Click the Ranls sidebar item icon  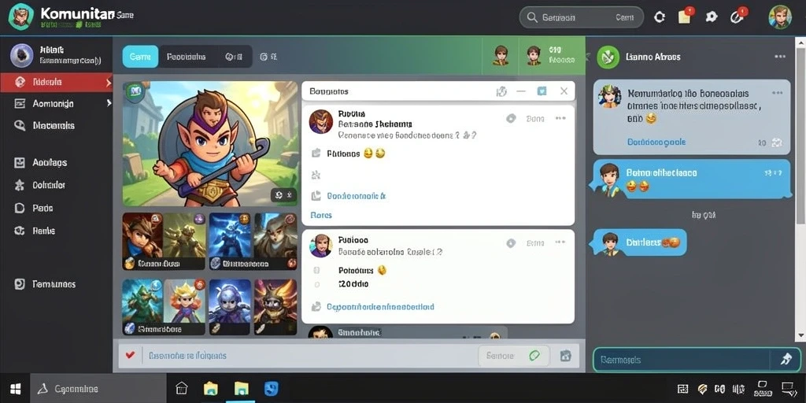(x=20, y=231)
